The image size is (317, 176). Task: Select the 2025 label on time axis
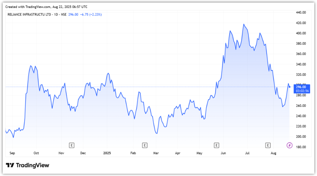(107, 153)
